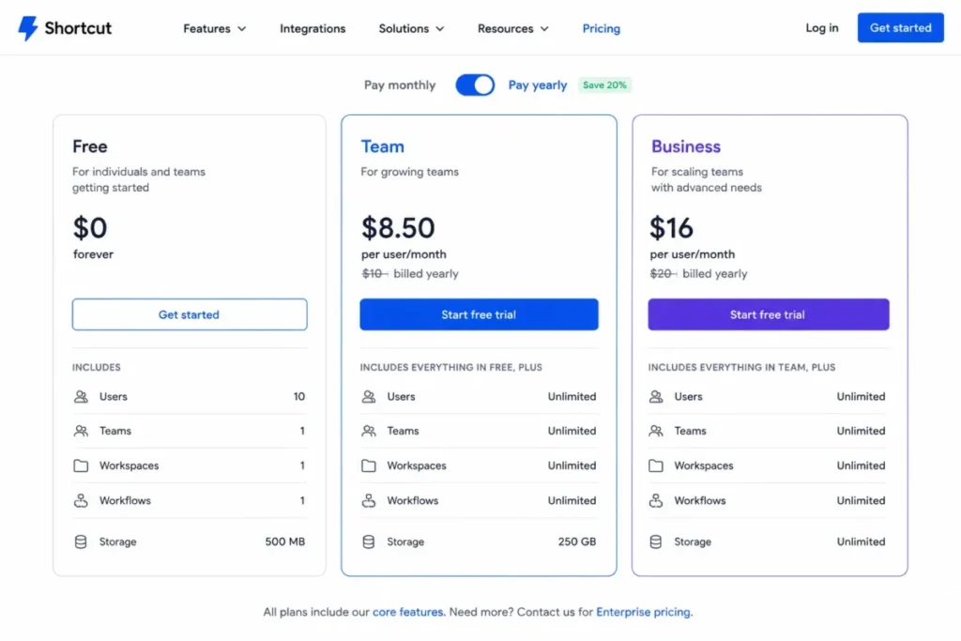The image size is (961, 641).
Task: Click the crossed-out $10 price
Action: (374, 274)
